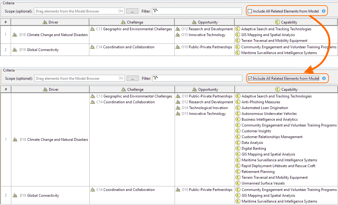Click the Autonomous Underwater Vehicles capability icon

coord(238,114)
